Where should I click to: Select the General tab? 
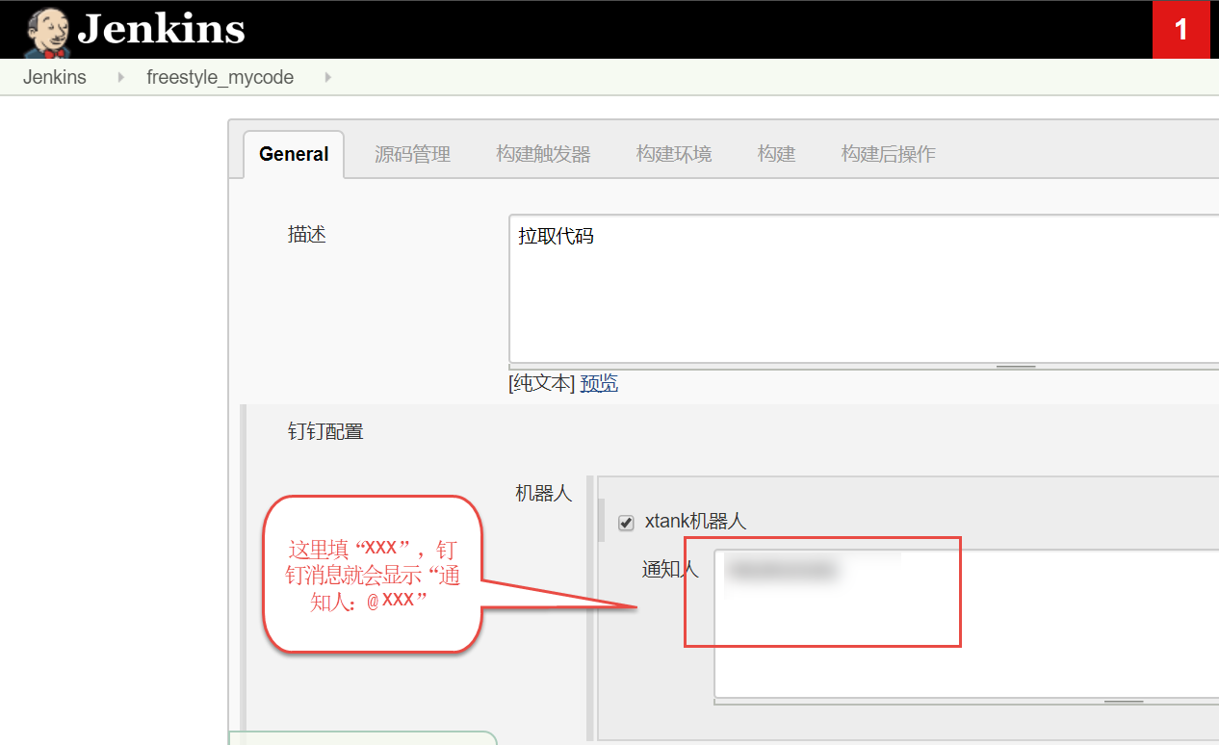294,154
